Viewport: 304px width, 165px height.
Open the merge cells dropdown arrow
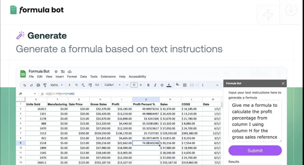click(196, 85)
